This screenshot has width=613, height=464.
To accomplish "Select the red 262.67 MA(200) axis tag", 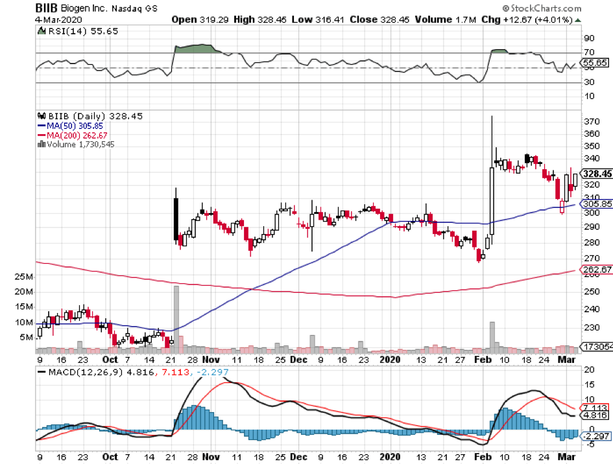I will [x=595, y=270].
